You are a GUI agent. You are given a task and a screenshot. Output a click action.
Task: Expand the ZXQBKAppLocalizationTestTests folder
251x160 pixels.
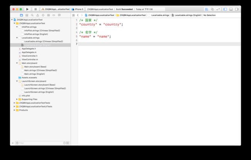[x=14, y=103]
